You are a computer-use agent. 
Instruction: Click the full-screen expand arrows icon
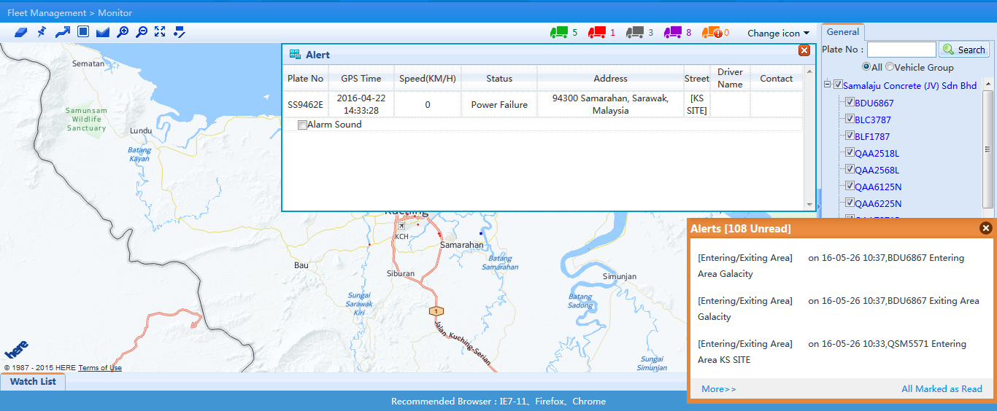coord(160,32)
